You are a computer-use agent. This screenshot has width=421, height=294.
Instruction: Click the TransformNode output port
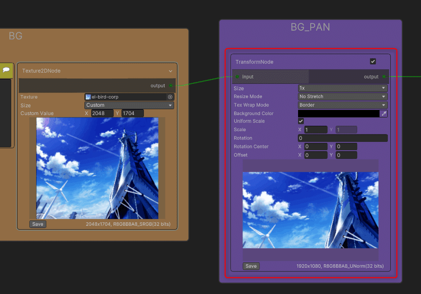384,77
